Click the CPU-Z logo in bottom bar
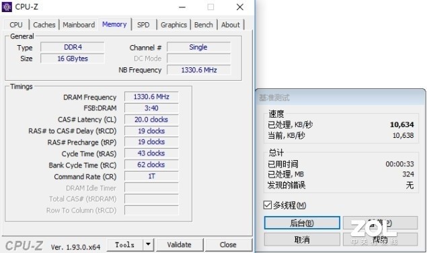 [24, 246]
